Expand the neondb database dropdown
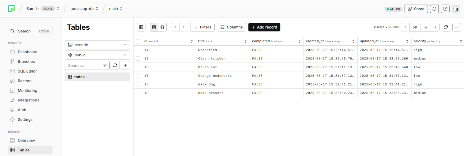Screen dimensions: 464x156 coord(97,45)
